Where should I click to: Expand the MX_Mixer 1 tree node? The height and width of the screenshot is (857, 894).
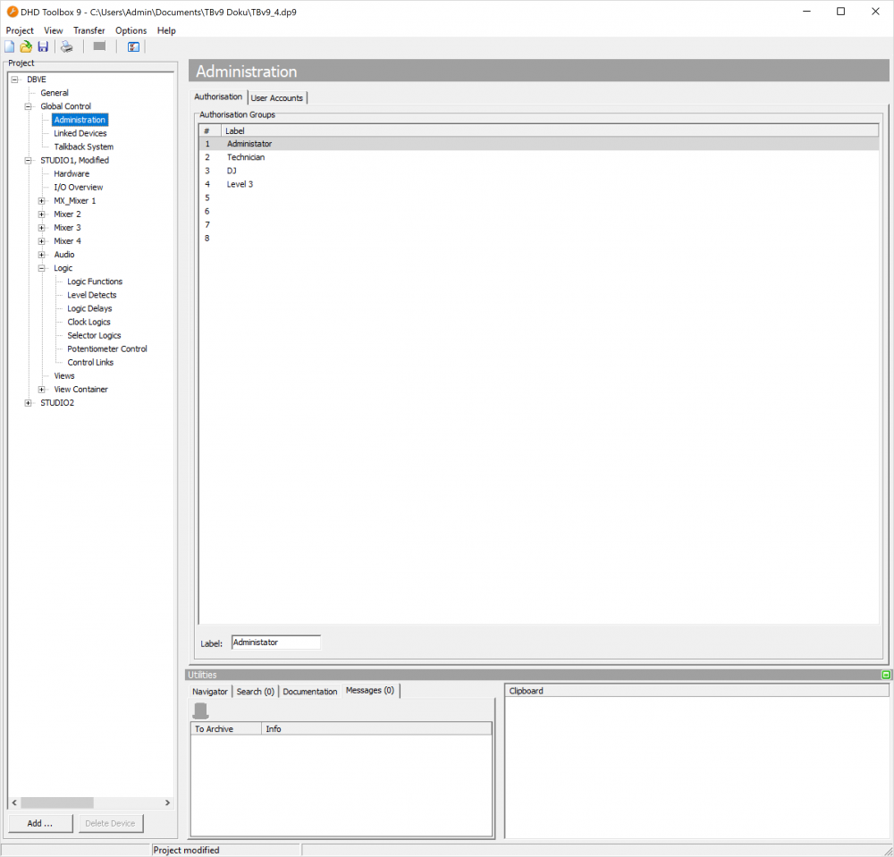pos(40,200)
